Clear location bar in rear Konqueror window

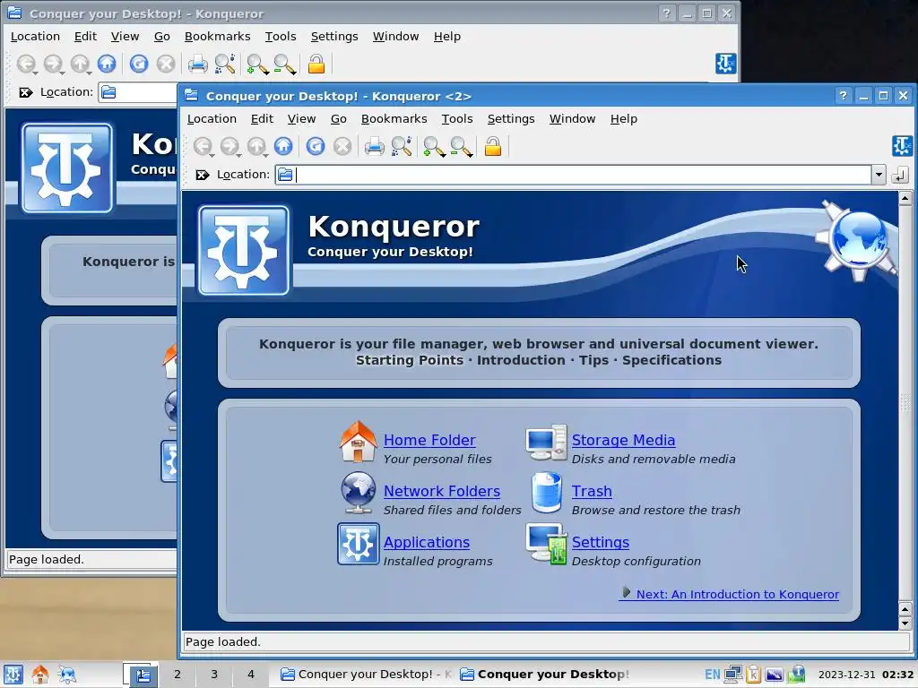tap(26, 92)
